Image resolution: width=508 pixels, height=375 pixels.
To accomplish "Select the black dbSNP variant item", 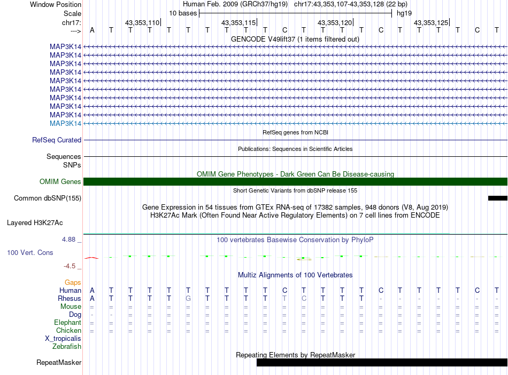I will (x=498, y=198).
